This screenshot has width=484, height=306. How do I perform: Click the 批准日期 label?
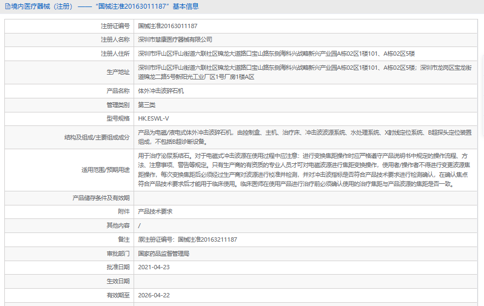point(118,268)
